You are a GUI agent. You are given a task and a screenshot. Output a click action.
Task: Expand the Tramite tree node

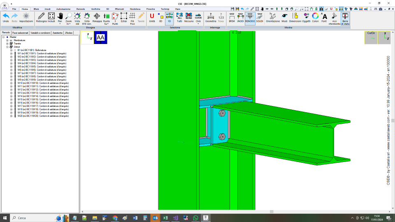tap(7, 44)
